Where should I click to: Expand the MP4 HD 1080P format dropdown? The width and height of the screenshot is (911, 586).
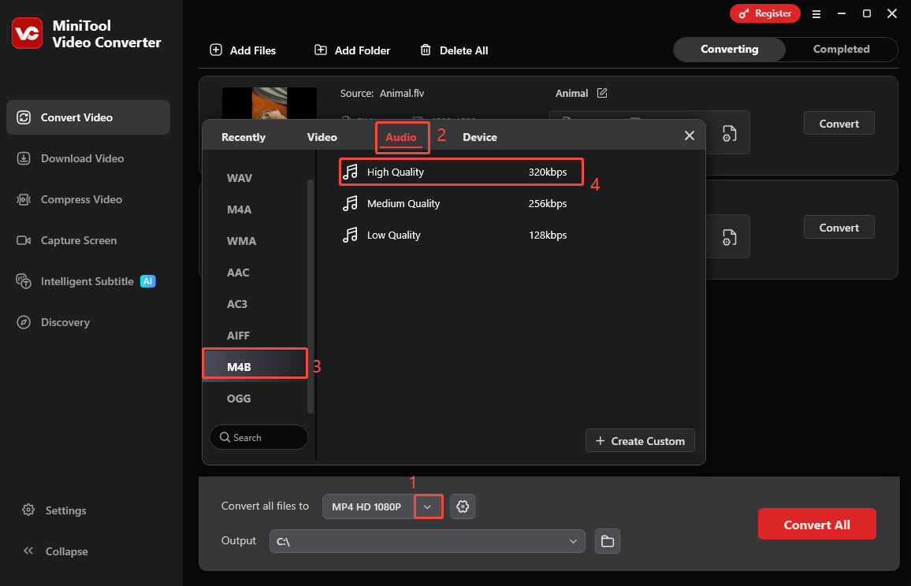coord(428,506)
